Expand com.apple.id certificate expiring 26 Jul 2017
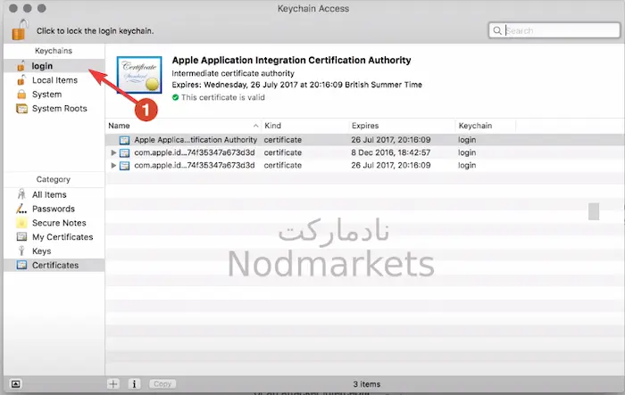 pos(113,165)
